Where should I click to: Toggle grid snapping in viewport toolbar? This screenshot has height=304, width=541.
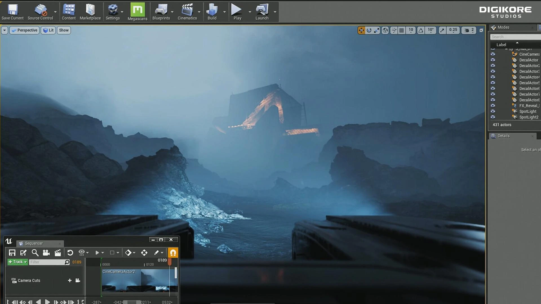pyautogui.click(x=402, y=30)
